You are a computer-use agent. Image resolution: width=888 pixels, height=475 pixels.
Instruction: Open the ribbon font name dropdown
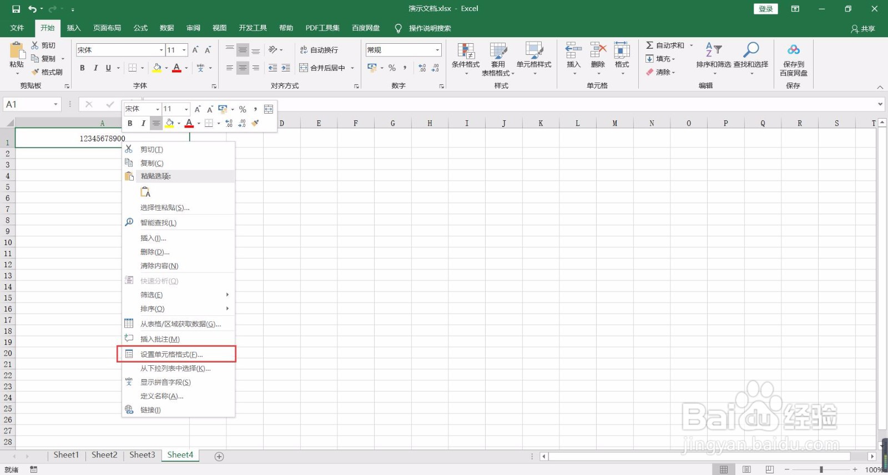(x=161, y=50)
